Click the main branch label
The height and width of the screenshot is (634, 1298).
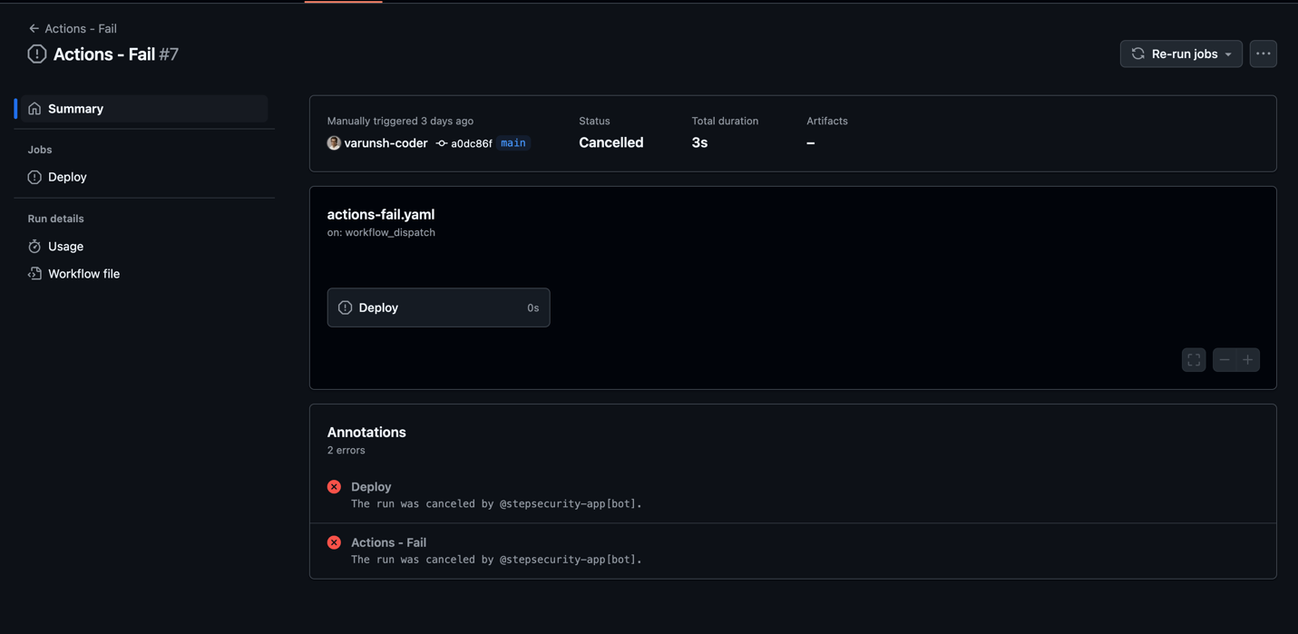click(513, 143)
